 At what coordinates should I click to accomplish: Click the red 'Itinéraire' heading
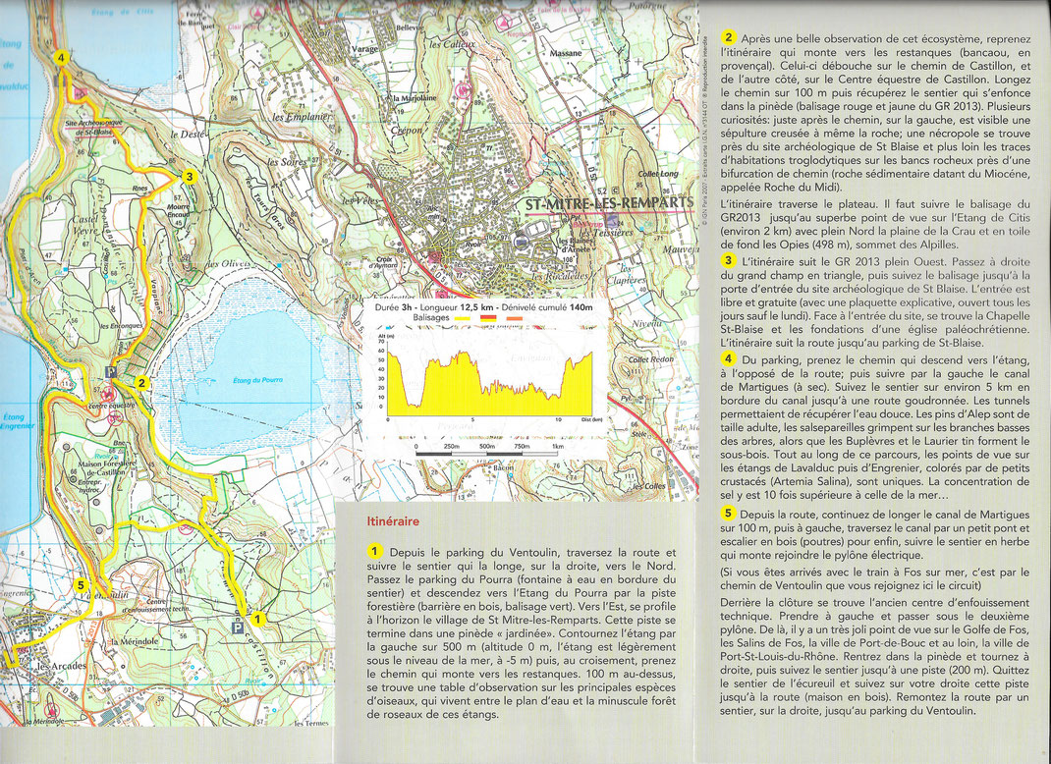click(x=393, y=520)
